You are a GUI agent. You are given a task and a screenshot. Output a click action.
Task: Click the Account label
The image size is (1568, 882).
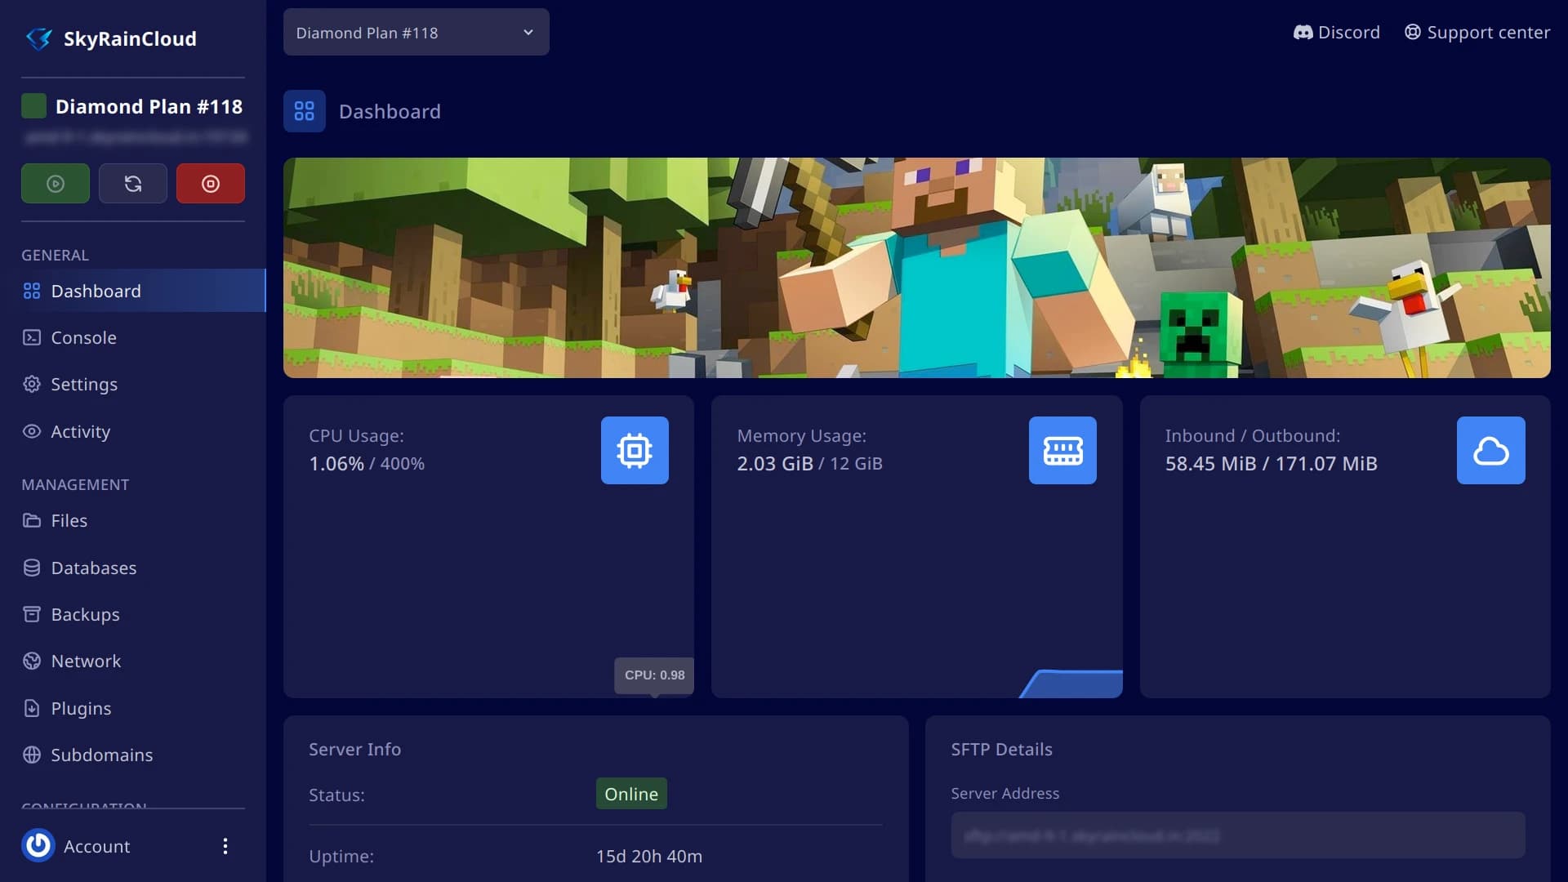[97, 847]
